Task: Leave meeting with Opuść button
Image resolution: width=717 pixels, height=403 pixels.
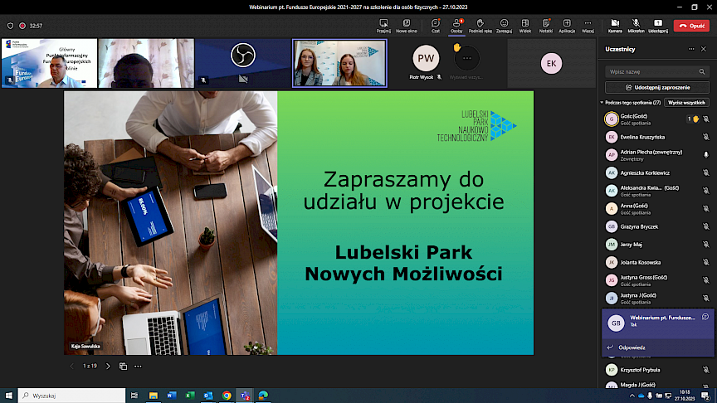Action: pyautogui.click(x=691, y=26)
